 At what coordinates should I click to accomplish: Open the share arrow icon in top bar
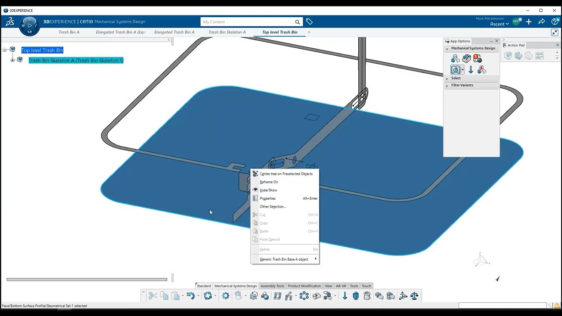[x=541, y=22]
